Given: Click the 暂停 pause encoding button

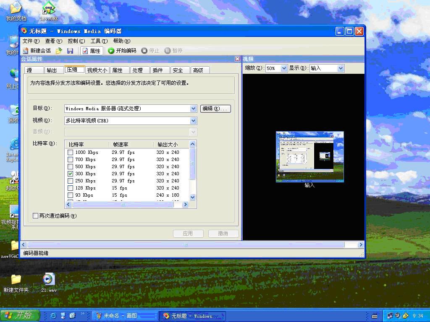Looking at the screenshot, I should click(x=173, y=51).
